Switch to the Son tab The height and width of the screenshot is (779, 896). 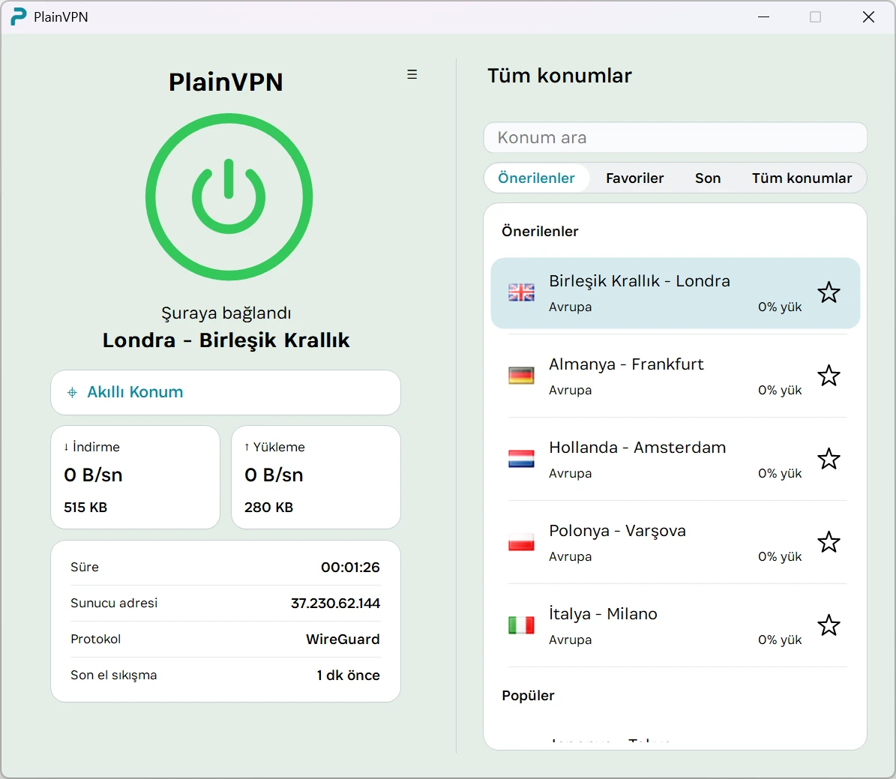click(x=708, y=178)
